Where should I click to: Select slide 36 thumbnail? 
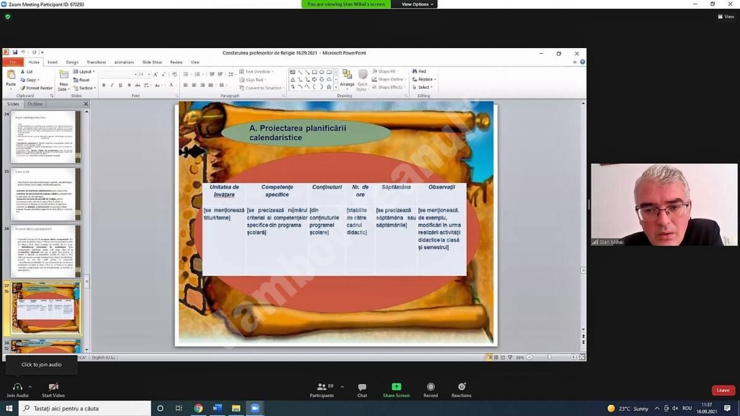(46, 251)
